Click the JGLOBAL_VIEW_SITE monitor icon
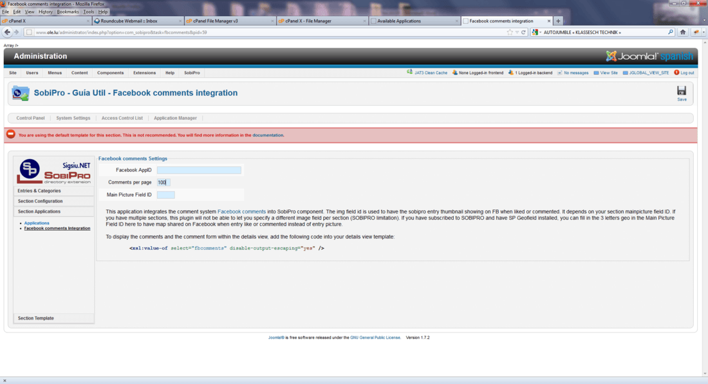 point(626,73)
